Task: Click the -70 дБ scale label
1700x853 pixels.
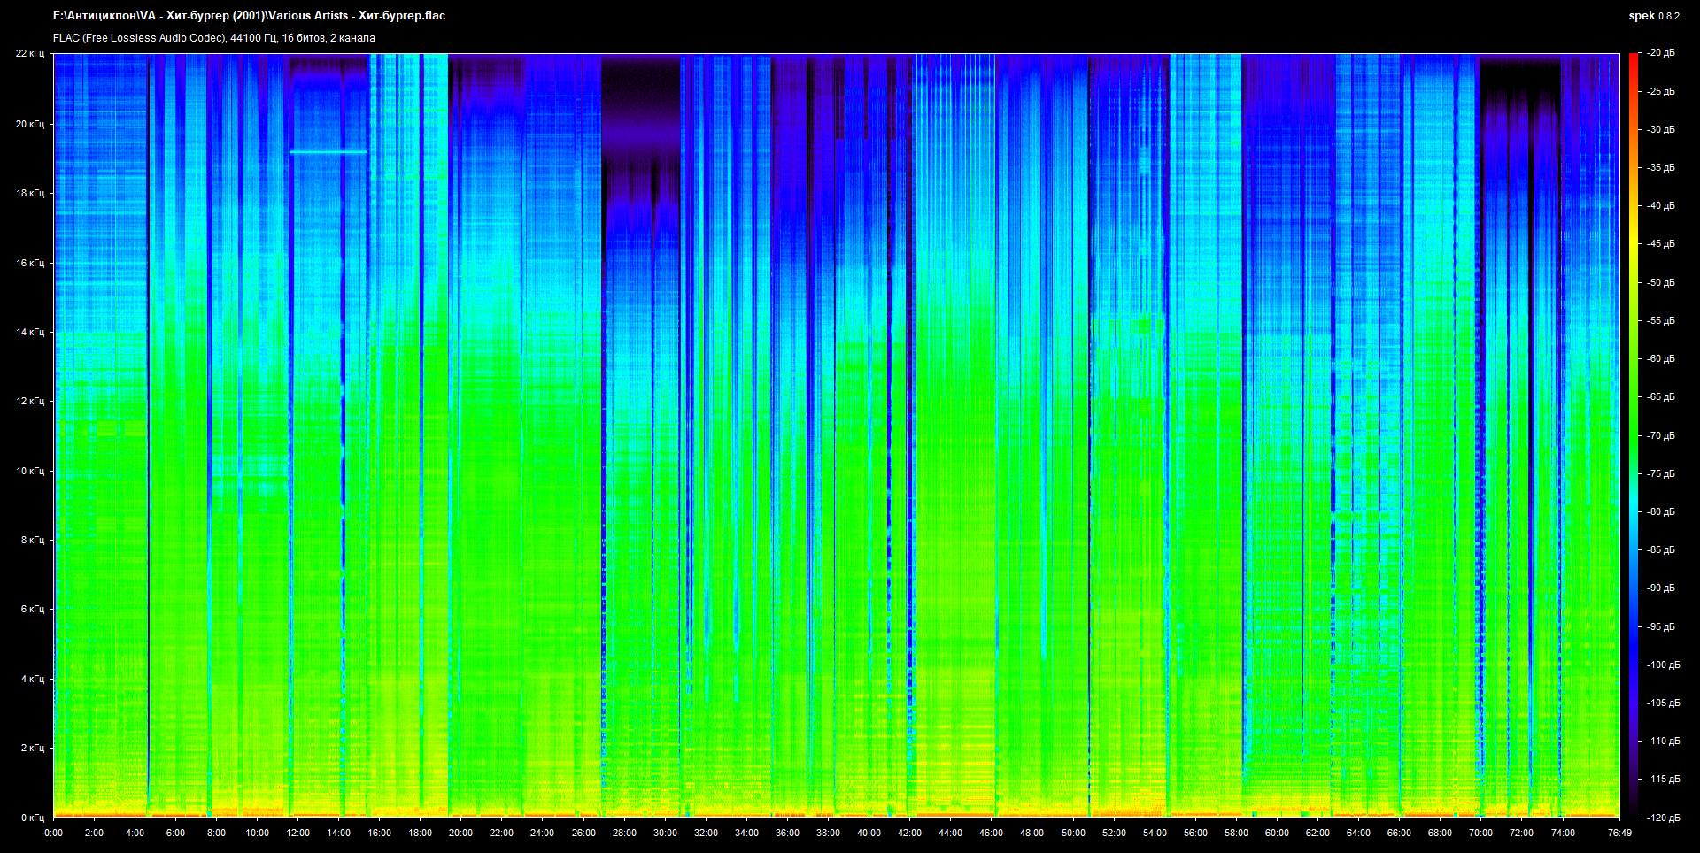Action: coord(1660,435)
